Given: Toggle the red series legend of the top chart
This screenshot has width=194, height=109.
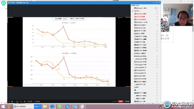Looking at the screenshot, I should (x=65, y=23).
